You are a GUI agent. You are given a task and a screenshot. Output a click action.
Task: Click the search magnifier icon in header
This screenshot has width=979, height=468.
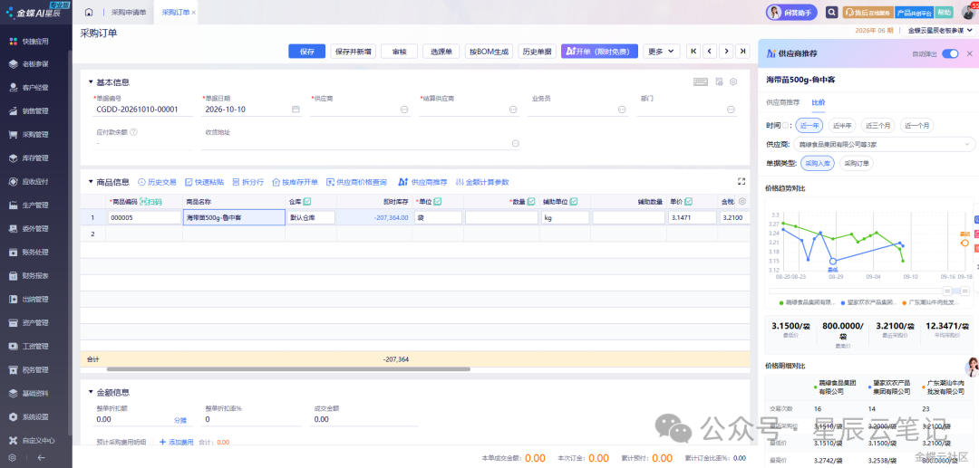tap(831, 13)
